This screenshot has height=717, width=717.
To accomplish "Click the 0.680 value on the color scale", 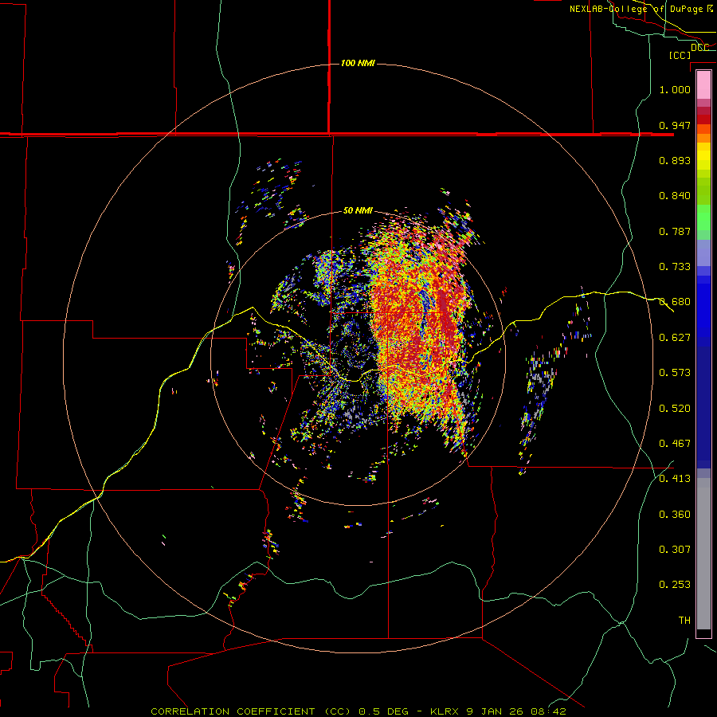I will (x=675, y=302).
